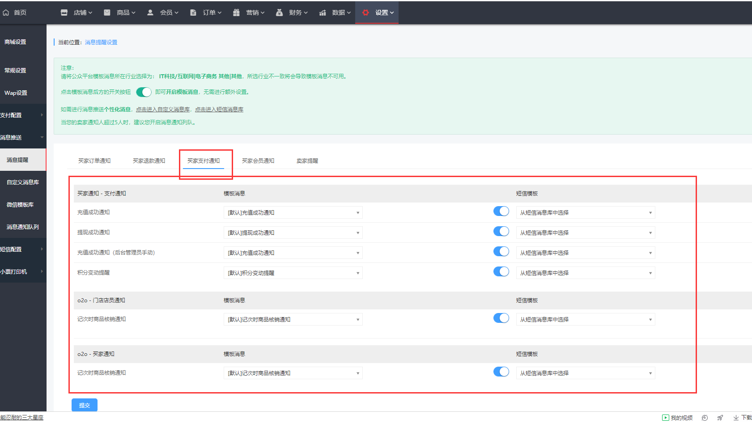
Task: Click the 数据 data chart icon
Action: click(x=323, y=13)
